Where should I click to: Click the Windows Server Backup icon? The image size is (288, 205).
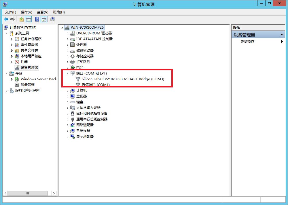[x=17, y=79]
